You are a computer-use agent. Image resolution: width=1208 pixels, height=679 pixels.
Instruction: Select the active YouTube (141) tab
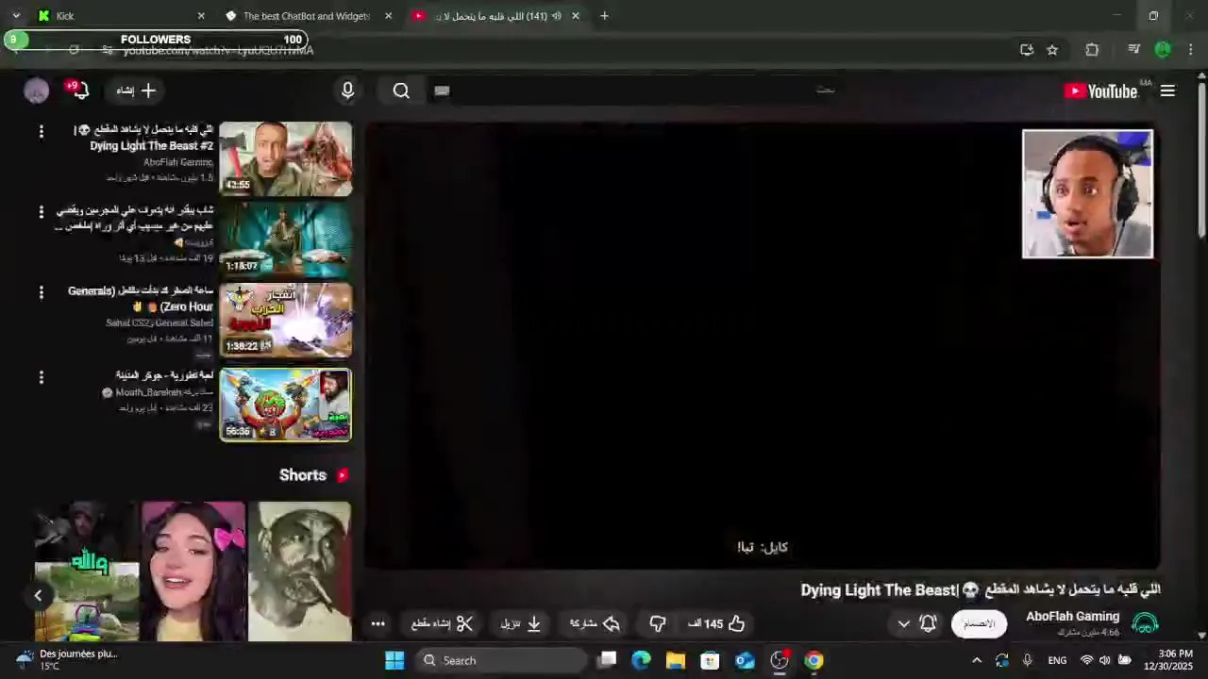(x=496, y=16)
